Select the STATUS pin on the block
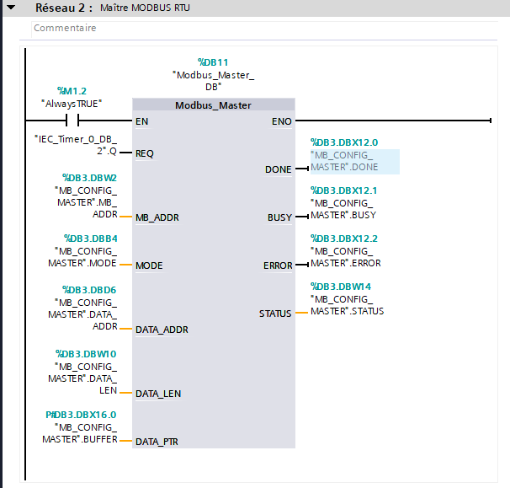 (274, 314)
